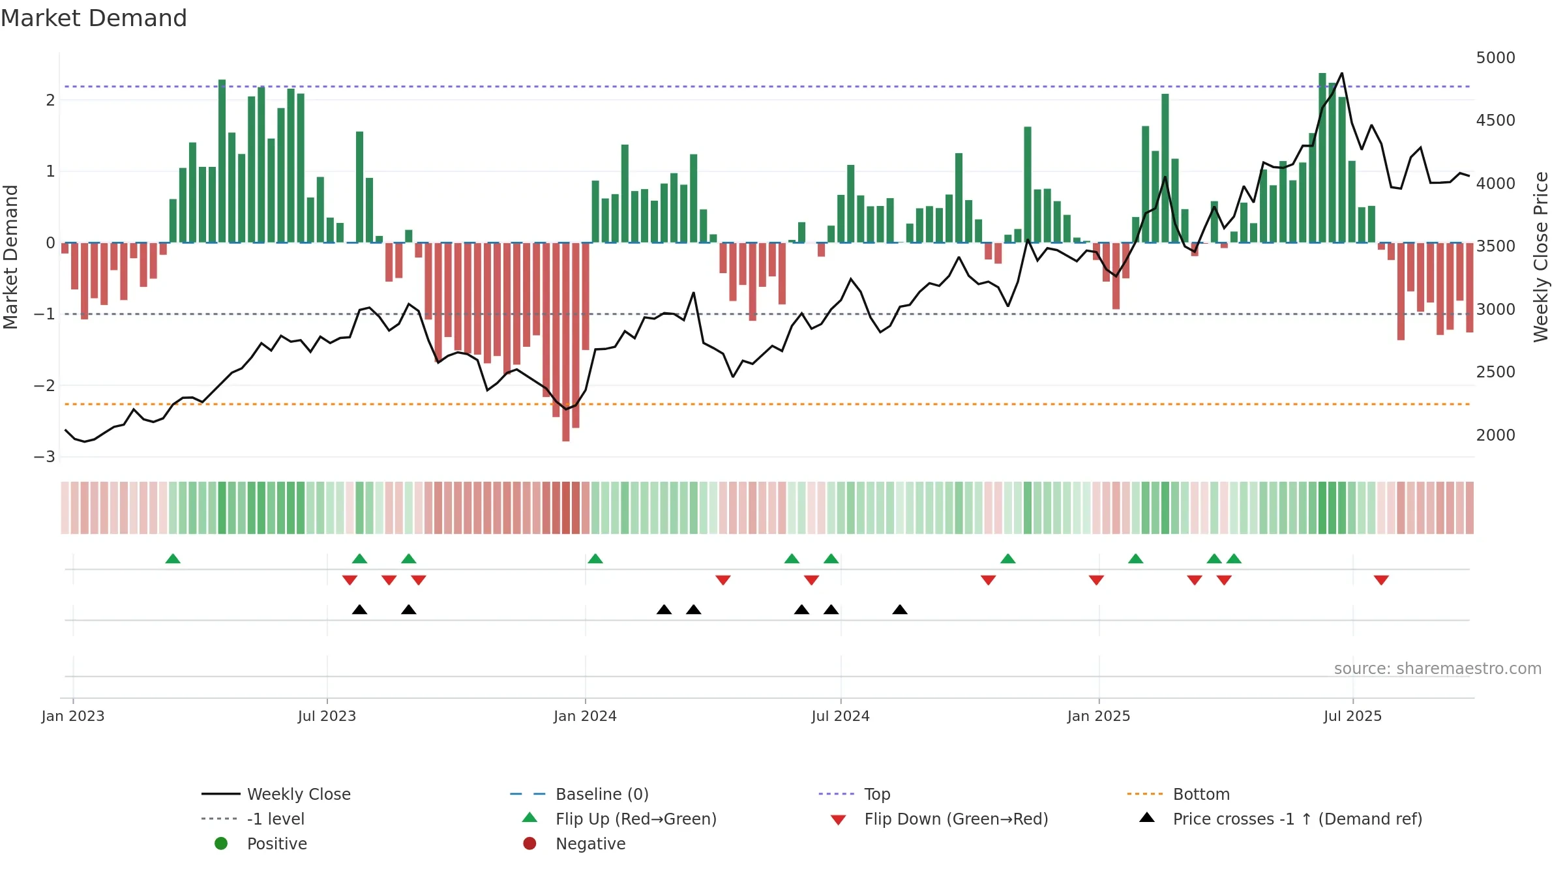Click the orange dotted Bottom threshold line
Viewport: 1565px width, 880px height.
[767, 404]
